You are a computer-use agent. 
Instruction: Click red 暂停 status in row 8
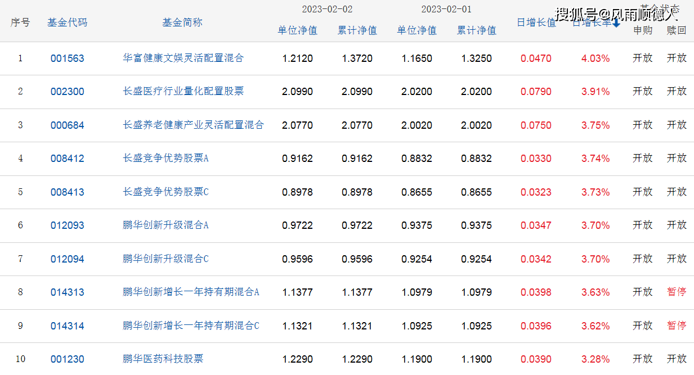pyautogui.click(x=677, y=292)
